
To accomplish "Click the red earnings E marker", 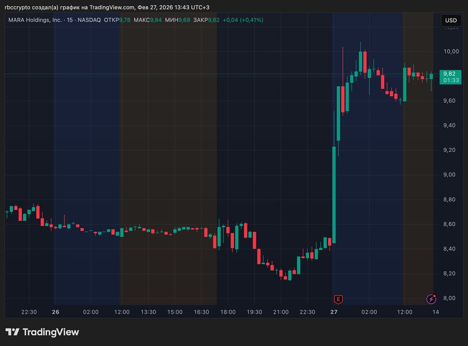I will (338, 299).
